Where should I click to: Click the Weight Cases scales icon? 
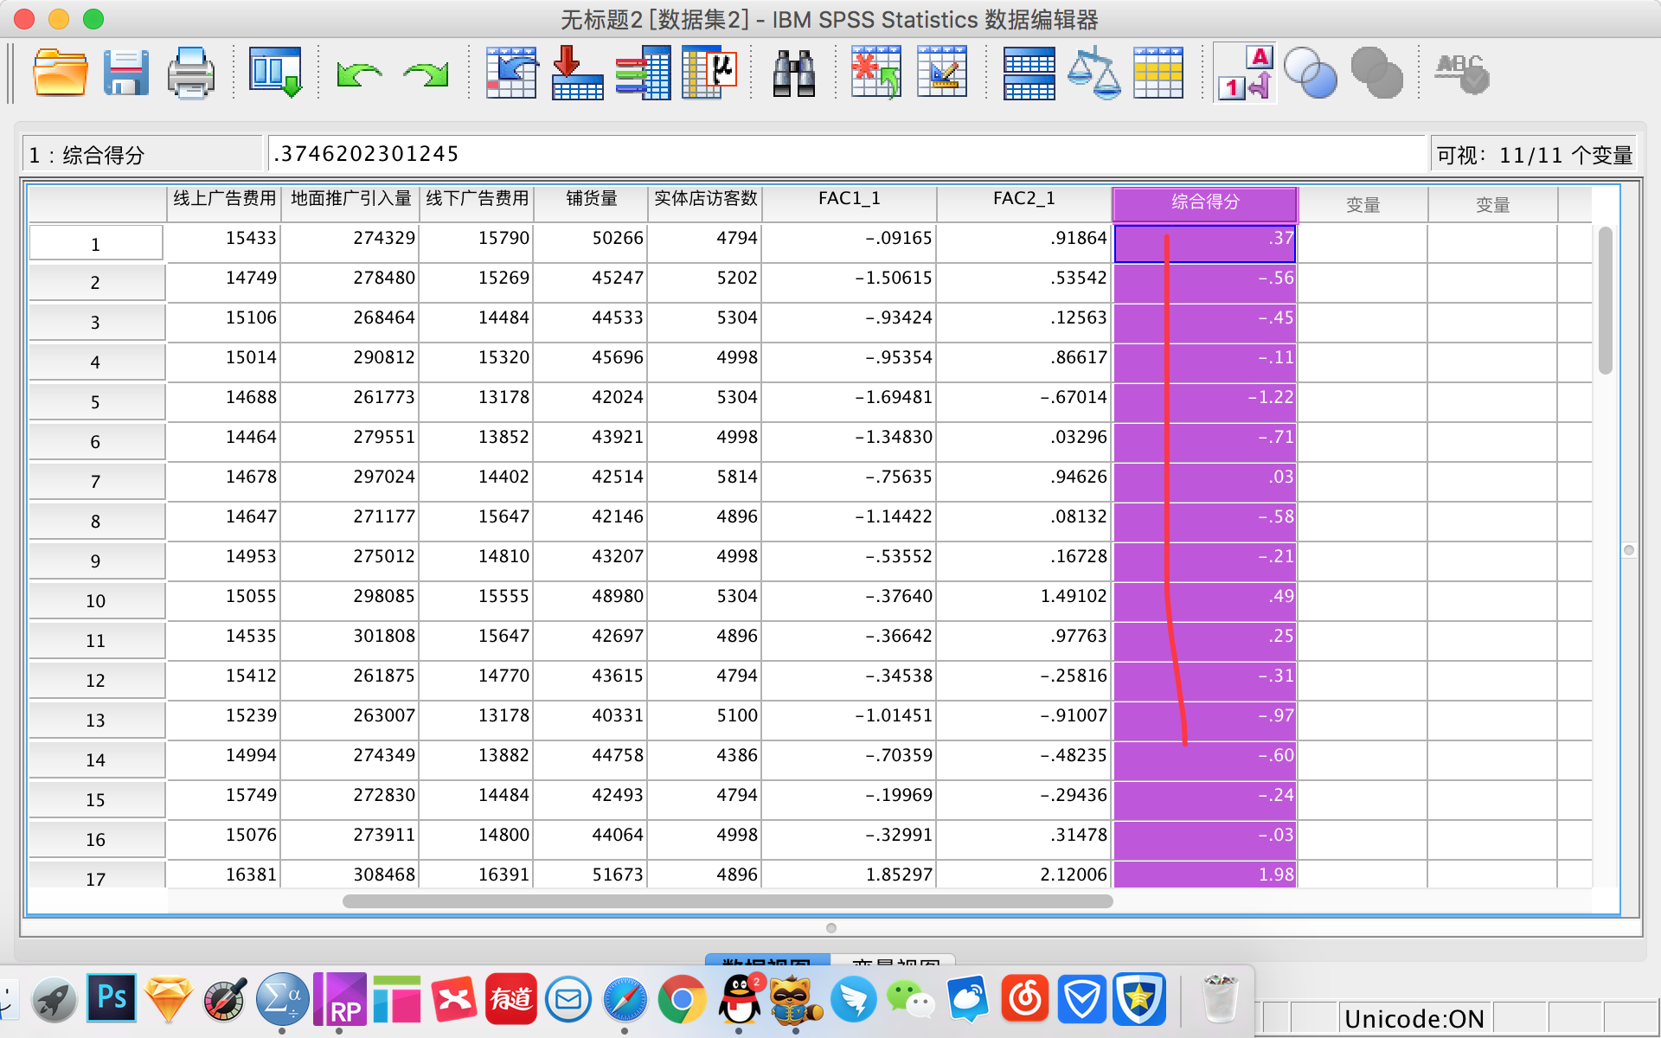1093,74
